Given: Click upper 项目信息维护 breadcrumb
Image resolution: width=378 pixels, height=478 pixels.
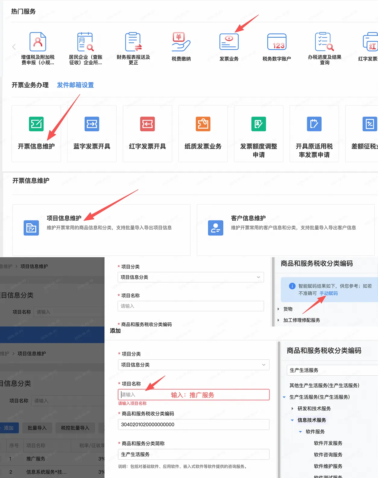Looking at the screenshot, I should pyautogui.click(x=34, y=266).
